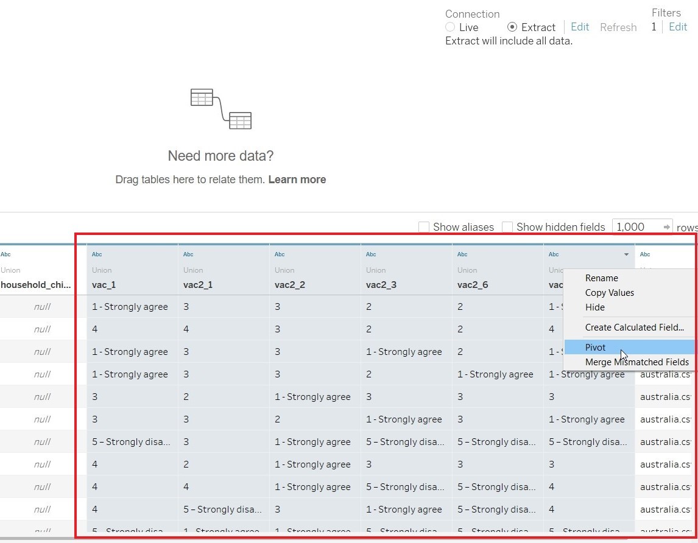The image size is (698, 543).
Task: Click the arrow icon beside the rows count
Action: click(666, 227)
